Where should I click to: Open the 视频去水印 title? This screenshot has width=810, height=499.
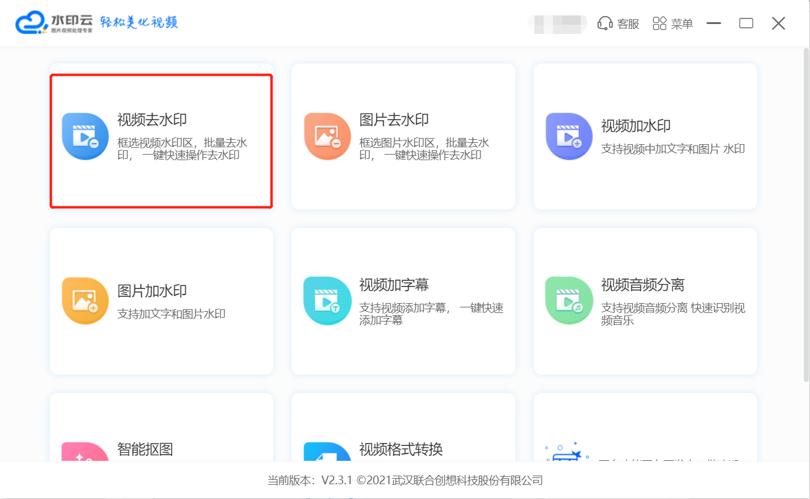pos(152,120)
